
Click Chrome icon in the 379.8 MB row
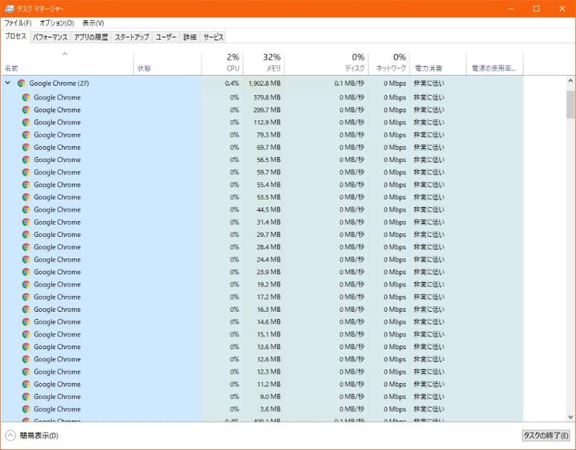pos(26,97)
